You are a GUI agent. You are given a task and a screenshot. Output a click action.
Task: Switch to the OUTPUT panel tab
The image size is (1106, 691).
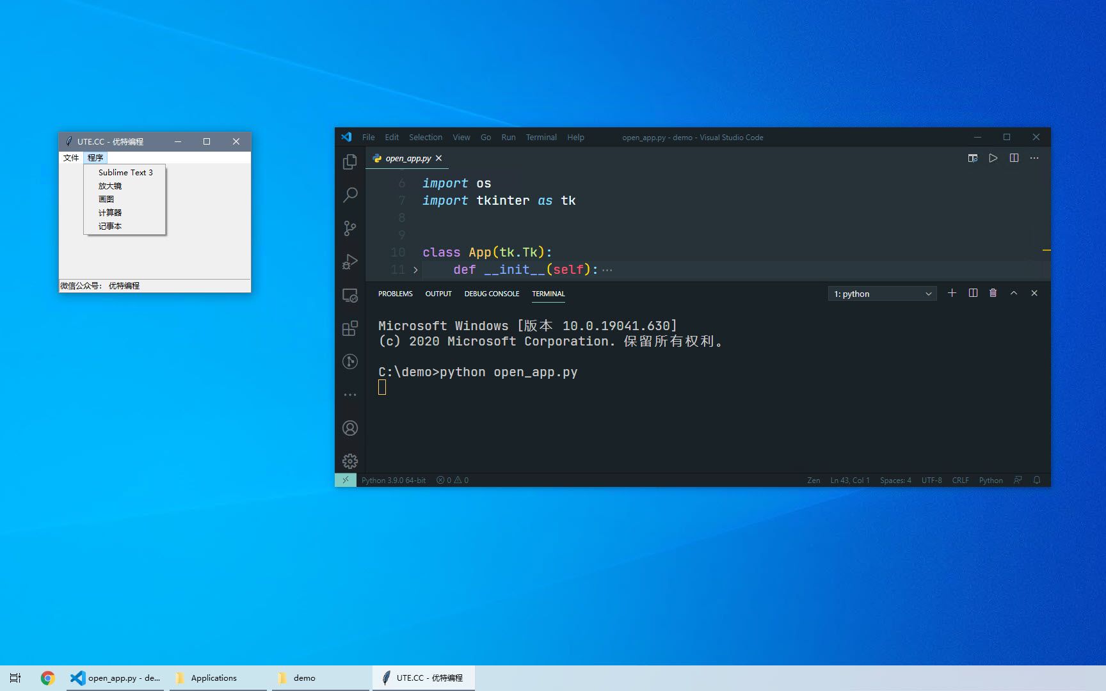[x=438, y=294]
